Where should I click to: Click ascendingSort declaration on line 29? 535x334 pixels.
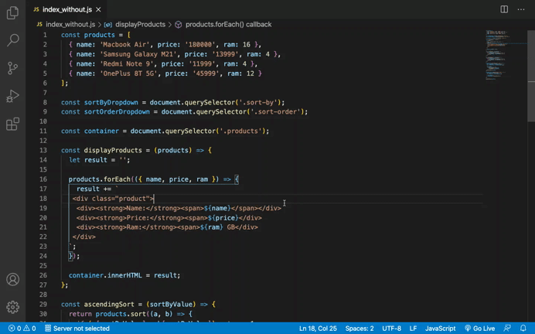coord(111,304)
